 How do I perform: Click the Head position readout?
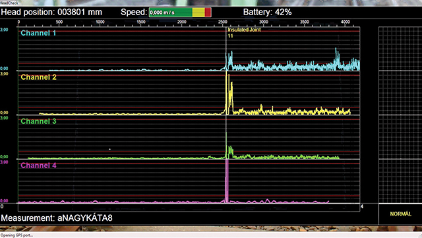51,12
